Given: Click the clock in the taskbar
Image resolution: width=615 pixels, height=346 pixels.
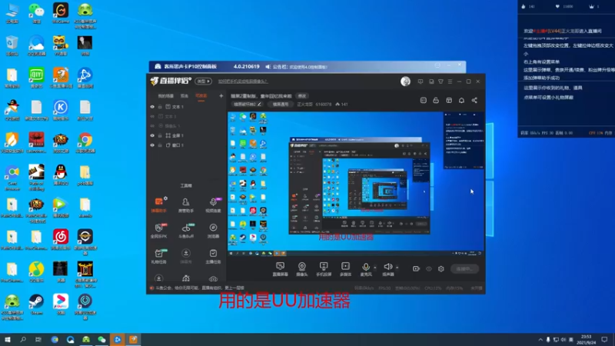Looking at the screenshot, I should [586, 339].
